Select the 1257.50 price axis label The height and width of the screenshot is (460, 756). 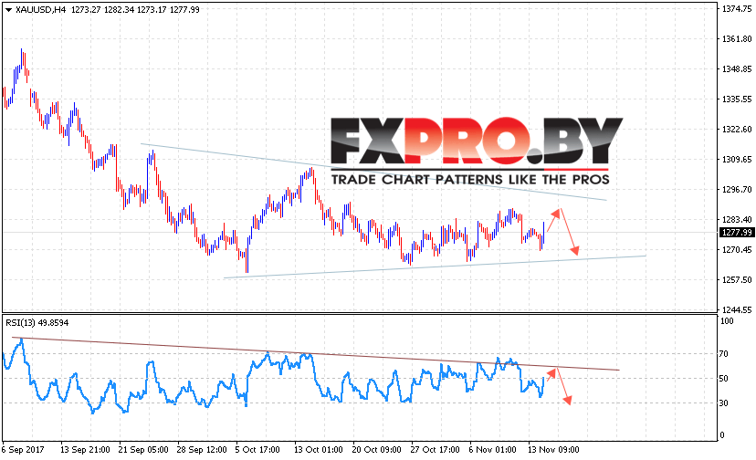point(737,279)
